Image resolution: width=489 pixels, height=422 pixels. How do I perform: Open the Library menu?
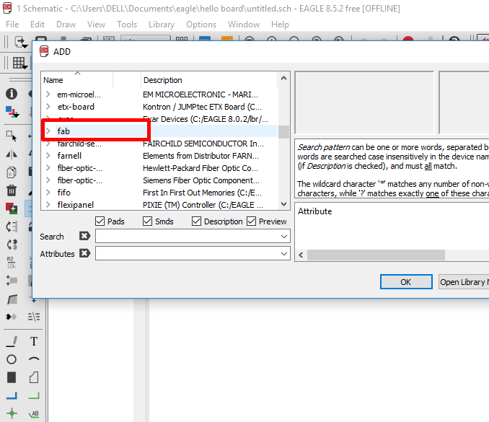coord(162,25)
